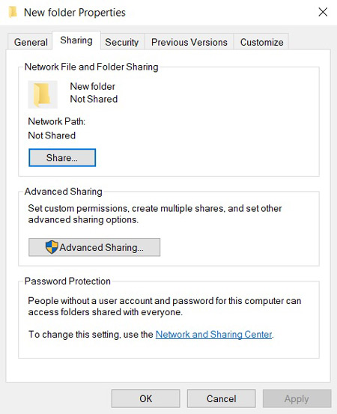Click the 'Set custom permissions' description text
The height and width of the screenshot is (414, 337).
click(155, 214)
